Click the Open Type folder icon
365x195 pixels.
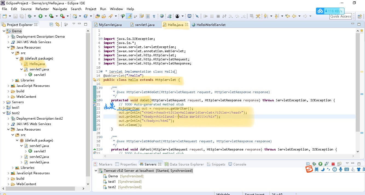click(97, 16)
